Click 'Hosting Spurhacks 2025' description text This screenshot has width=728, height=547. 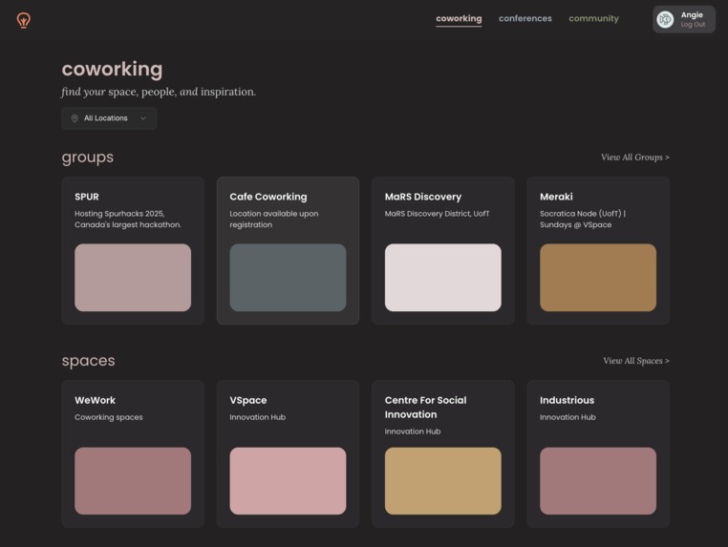pos(128,219)
